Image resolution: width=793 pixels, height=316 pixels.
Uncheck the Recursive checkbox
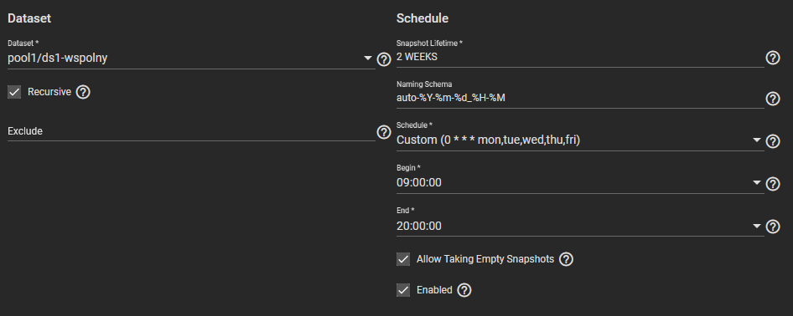click(x=14, y=92)
